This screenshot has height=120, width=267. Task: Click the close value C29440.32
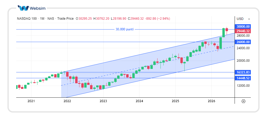coord(136,19)
